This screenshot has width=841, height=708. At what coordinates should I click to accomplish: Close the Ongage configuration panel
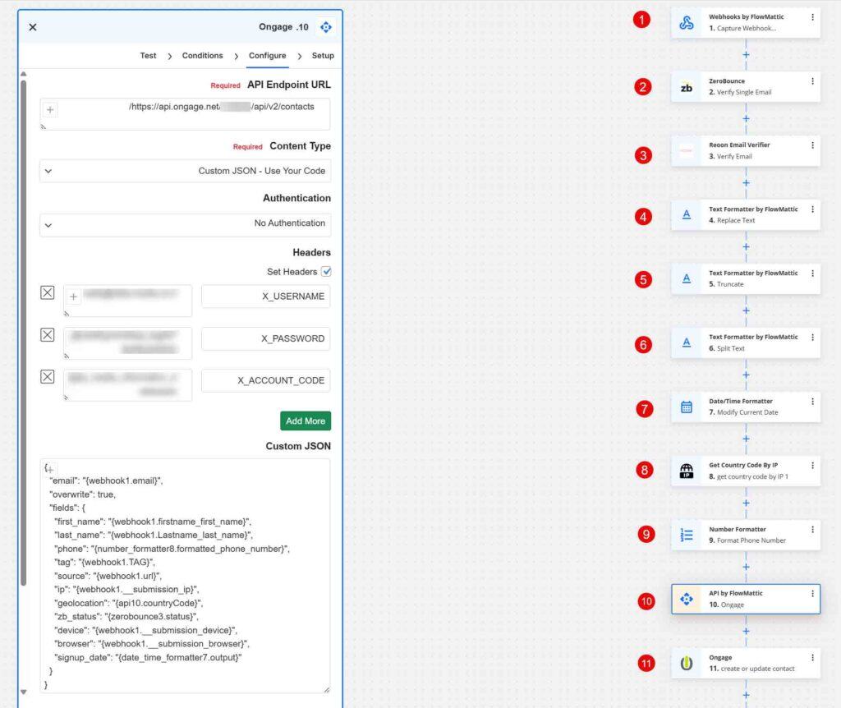pos(33,27)
